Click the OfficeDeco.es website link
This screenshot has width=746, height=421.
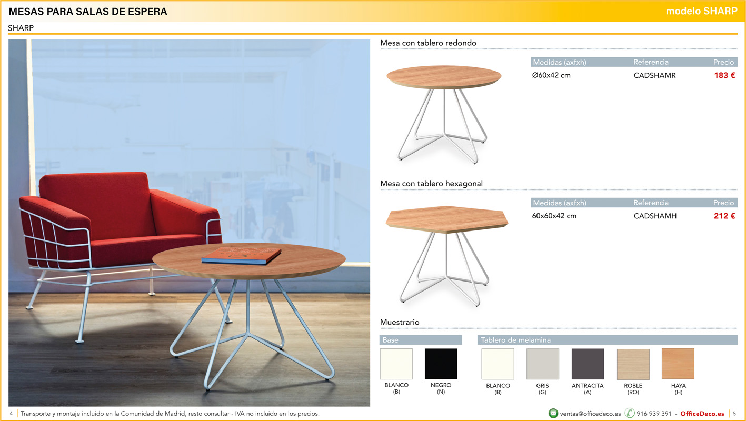click(x=702, y=414)
